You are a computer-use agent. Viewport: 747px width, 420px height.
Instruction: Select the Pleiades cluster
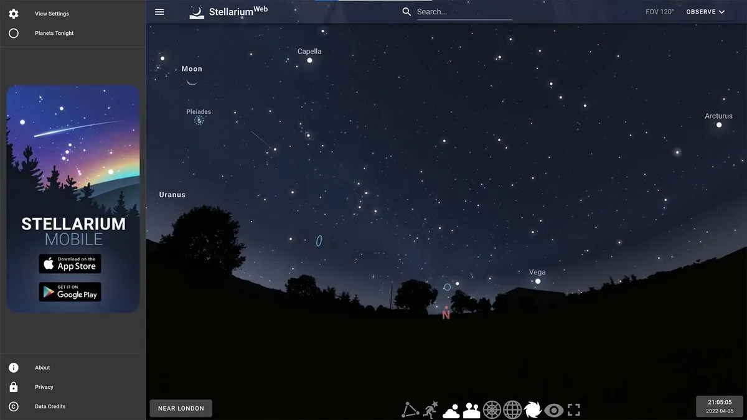(x=199, y=120)
